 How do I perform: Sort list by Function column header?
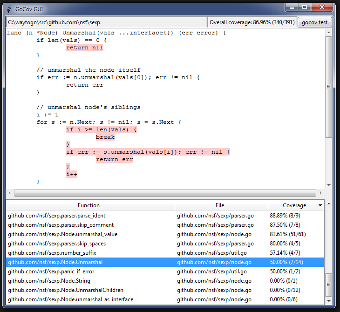[x=88, y=205]
